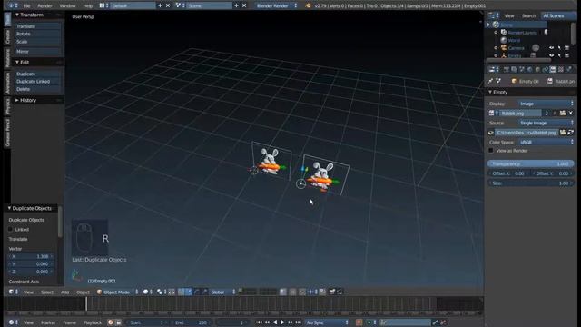The image size is (581, 327).
Task: Toggle Camera visibility eye in outliner
Action: click(x=552, y=48)
